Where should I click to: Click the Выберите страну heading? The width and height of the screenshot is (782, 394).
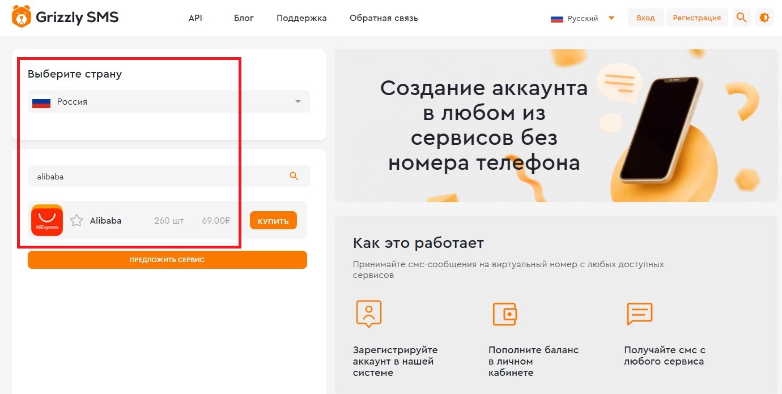tap(75, 74)
